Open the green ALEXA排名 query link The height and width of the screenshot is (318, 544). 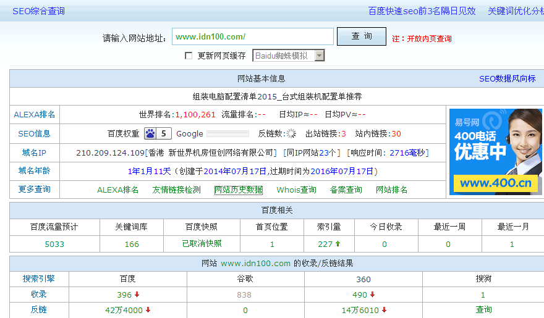[117, 190]
